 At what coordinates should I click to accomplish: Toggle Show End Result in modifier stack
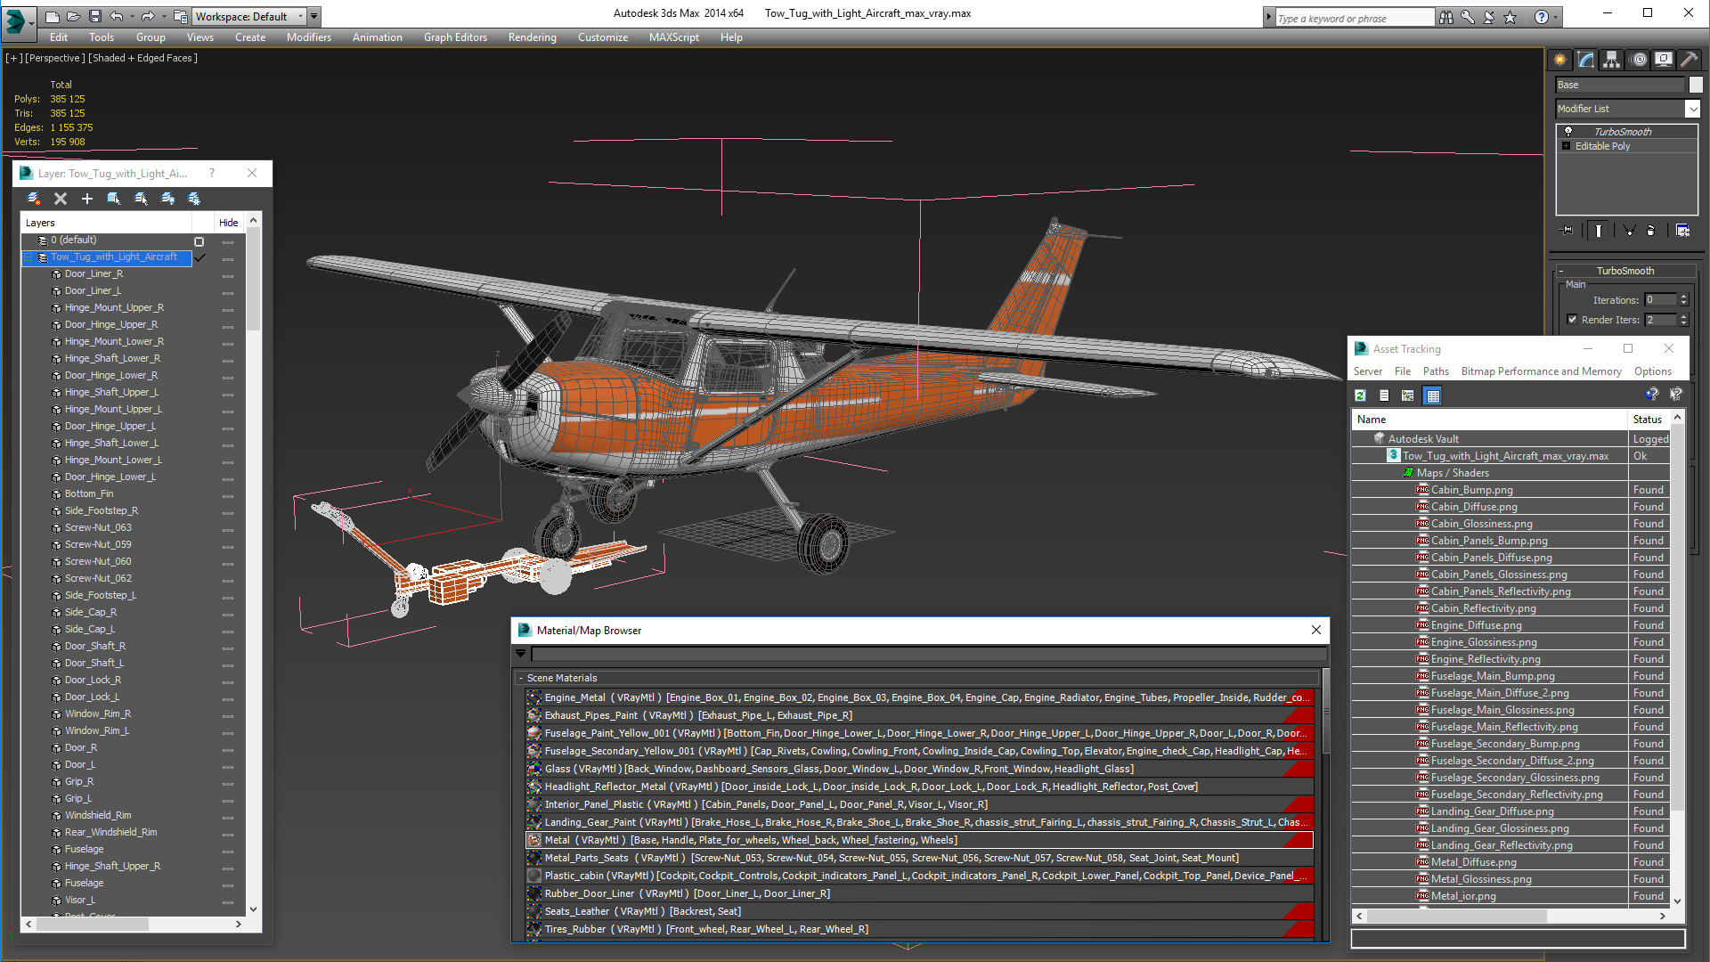pyautogui.click(x=1599, y=231)
